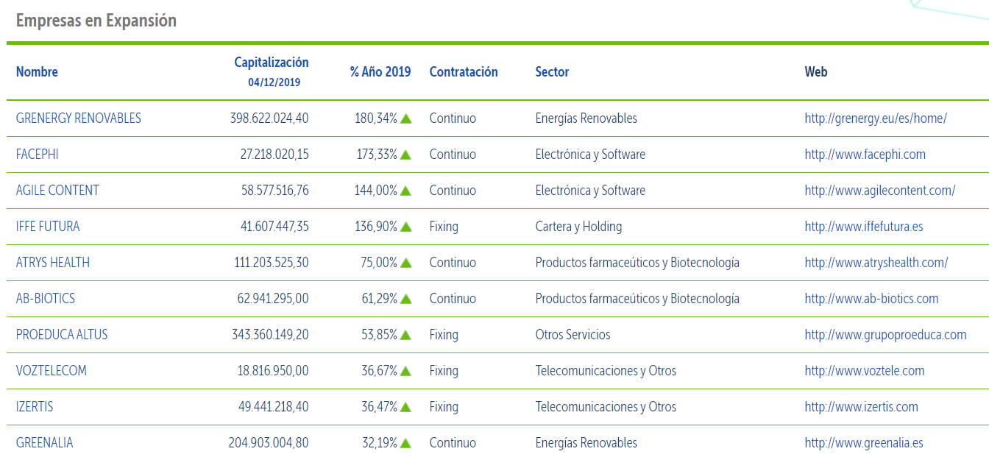Screen dimensions: 989x457
Task: Click green up arrow beside 53,85%
Action: coord(405,335)
